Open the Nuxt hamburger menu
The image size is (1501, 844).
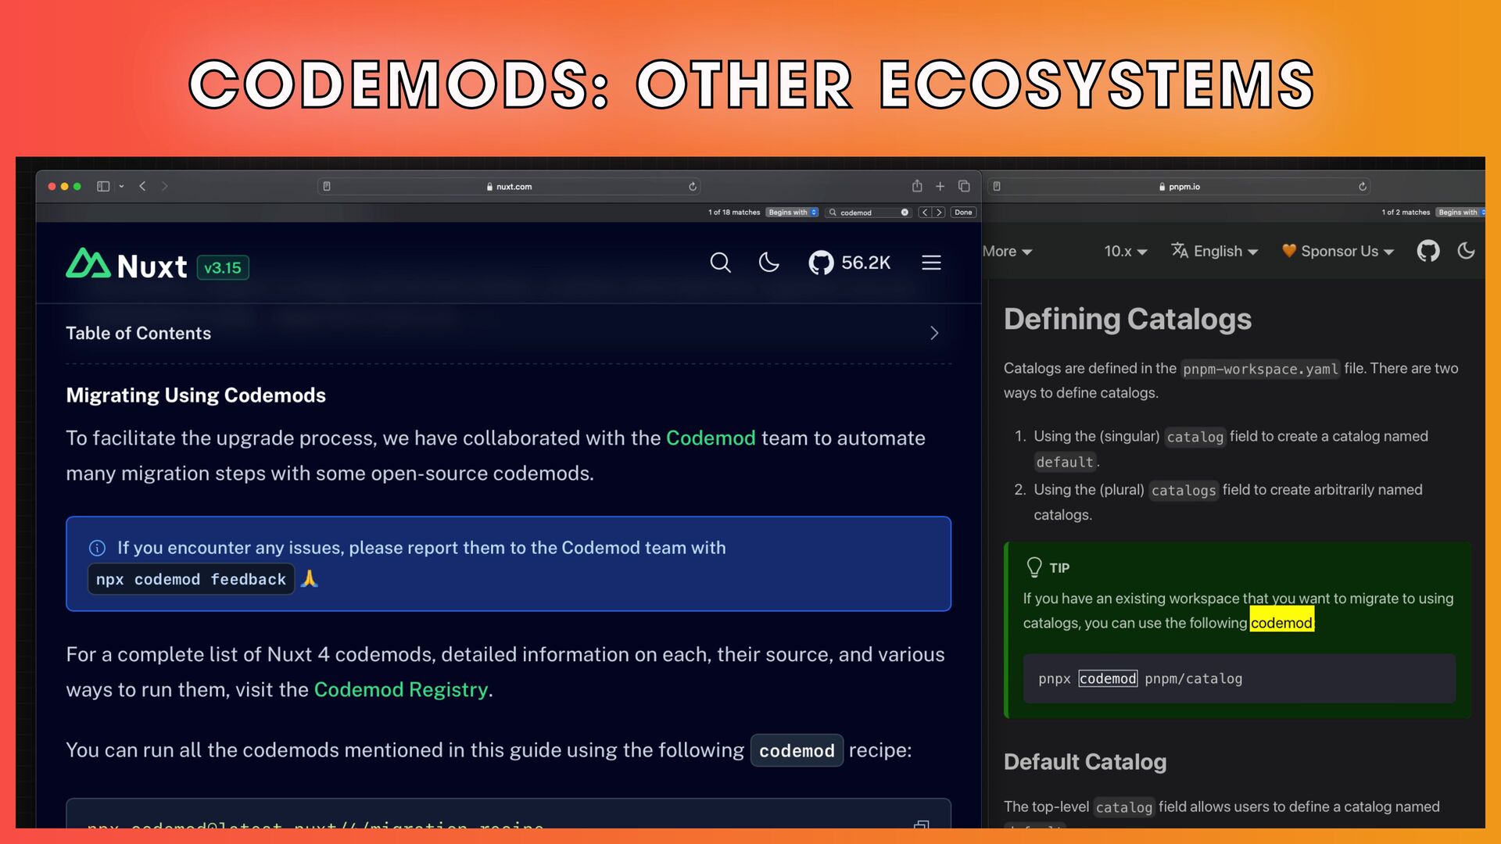point(931,263)
